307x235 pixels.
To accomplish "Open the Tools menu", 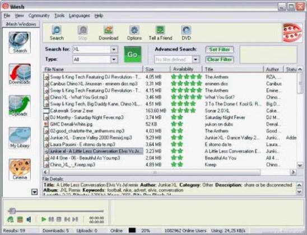I will coord(59,16).
